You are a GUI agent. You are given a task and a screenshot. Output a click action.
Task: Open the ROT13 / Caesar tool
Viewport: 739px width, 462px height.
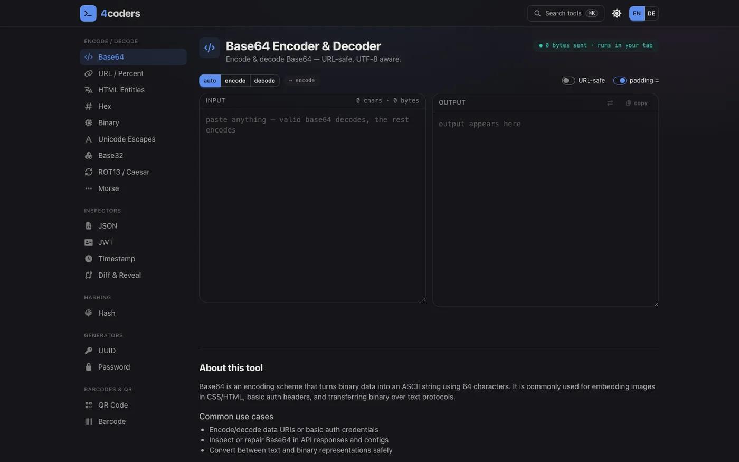point(133,172)
